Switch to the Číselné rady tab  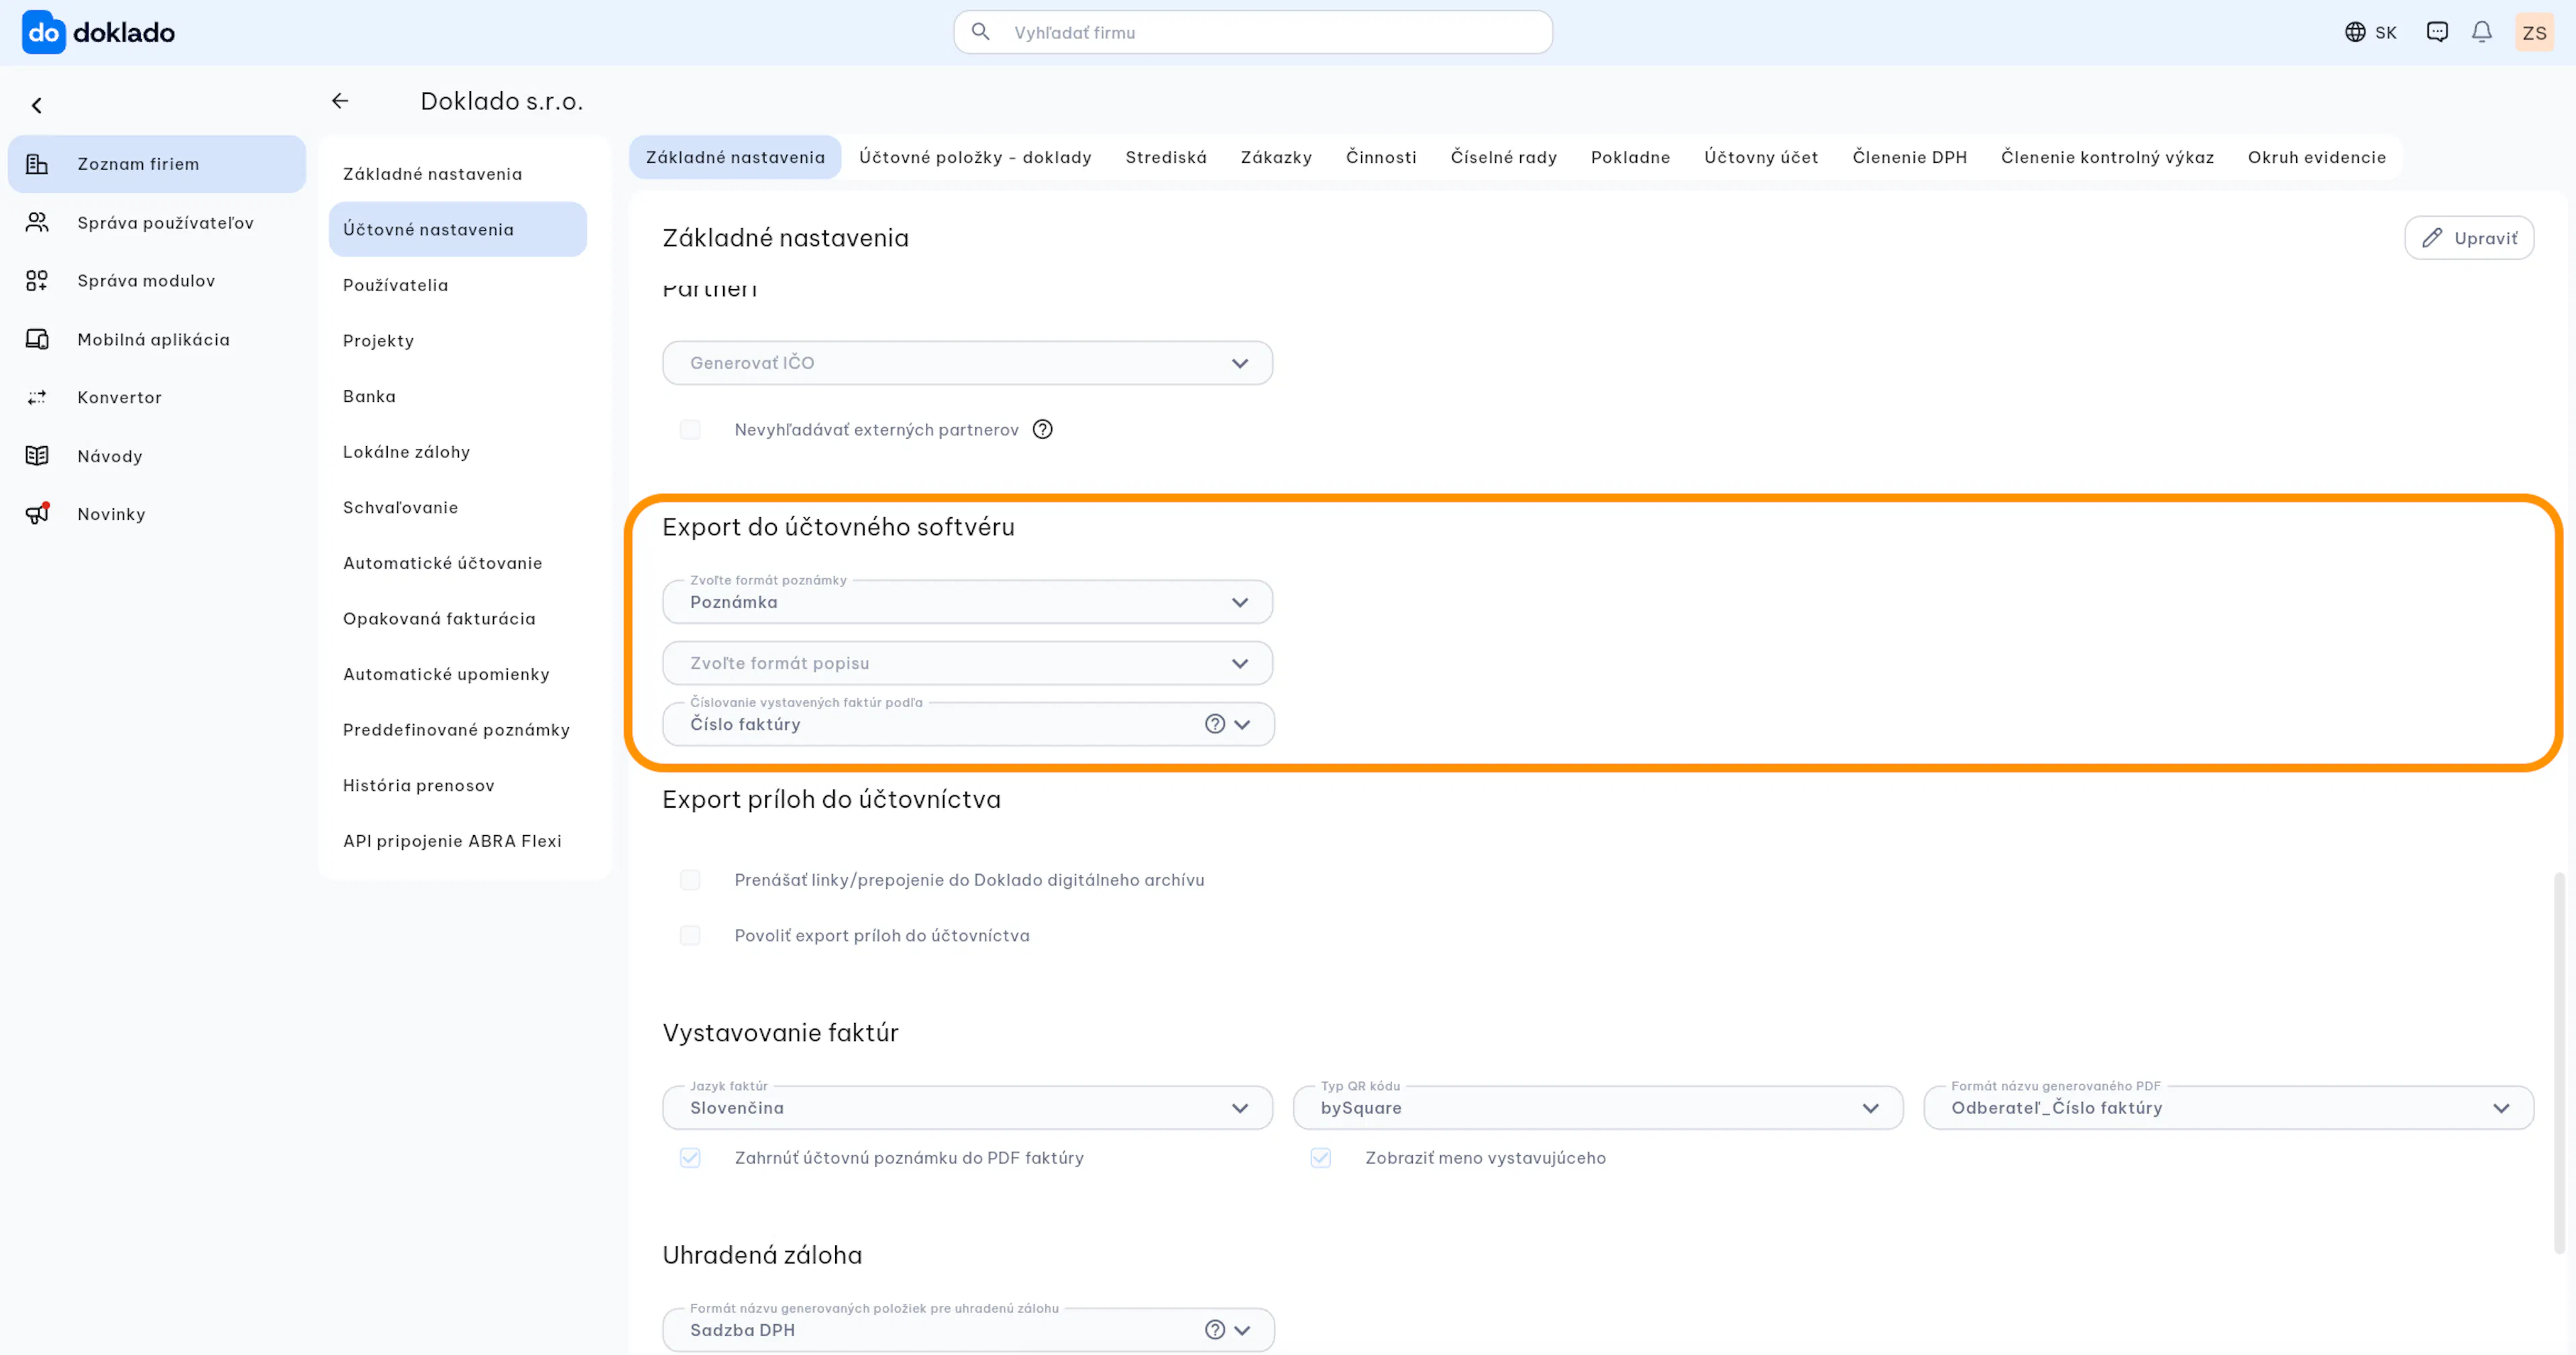click(x=1503, y=157)
